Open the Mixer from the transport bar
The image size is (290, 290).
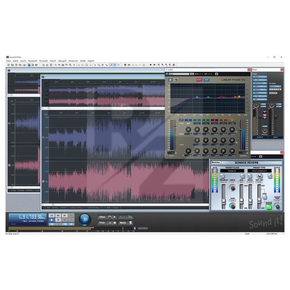pos(126,217)
